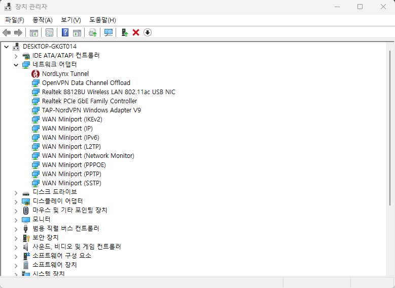Viewport: 395px width, 288px height.
Task: Select the 모니터 label
Action: point(42,219)
